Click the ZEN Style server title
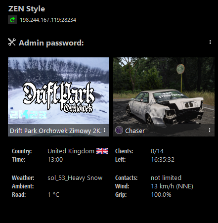Image resolution: width=218 pixels, height=223 pixels. coord(27,9)
